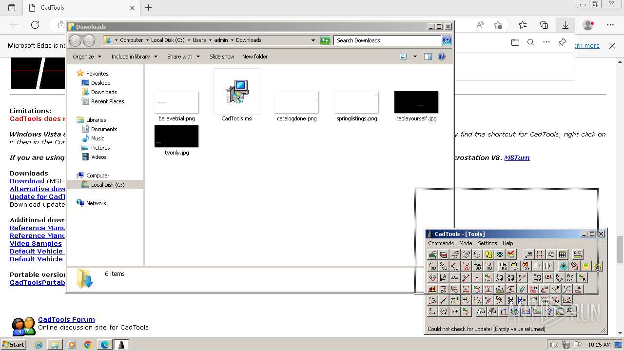Image resolution: width=624 pixels, height=351 pixels.
Task: Select the cyan pipe cylinder tool
Action: pos(522,289)
